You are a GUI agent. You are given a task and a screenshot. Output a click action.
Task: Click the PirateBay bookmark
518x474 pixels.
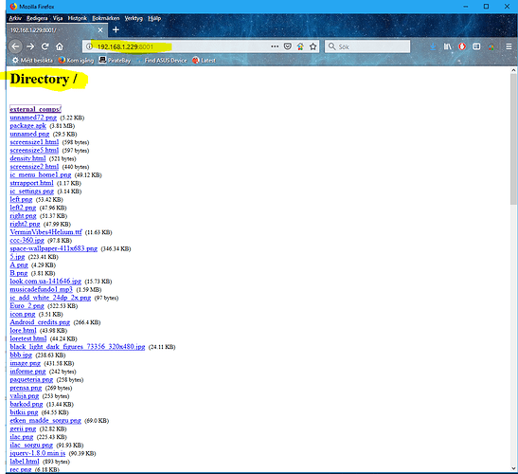tap(115, 61)
